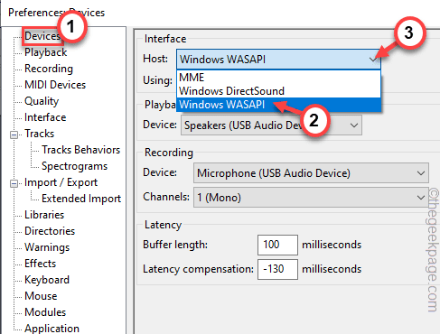Select Windows WASAPI in the dropdown list
The height and width of the screenshot is (334, 440).
click(278, 105)
